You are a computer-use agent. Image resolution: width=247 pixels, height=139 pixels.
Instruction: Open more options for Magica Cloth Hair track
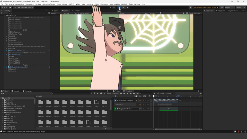(x=151, y=109)
